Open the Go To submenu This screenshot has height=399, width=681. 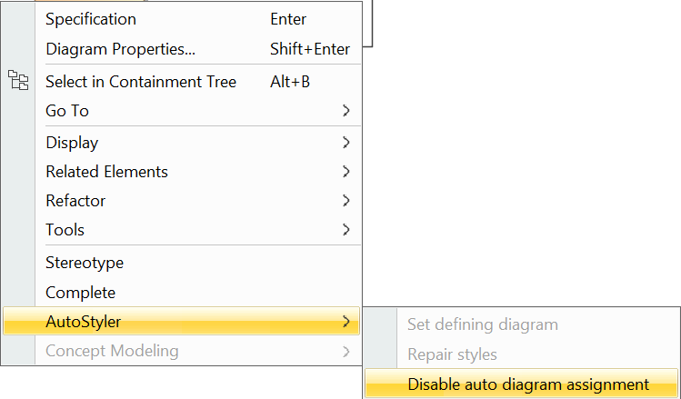pyautogui.click(x=67, y=111)
